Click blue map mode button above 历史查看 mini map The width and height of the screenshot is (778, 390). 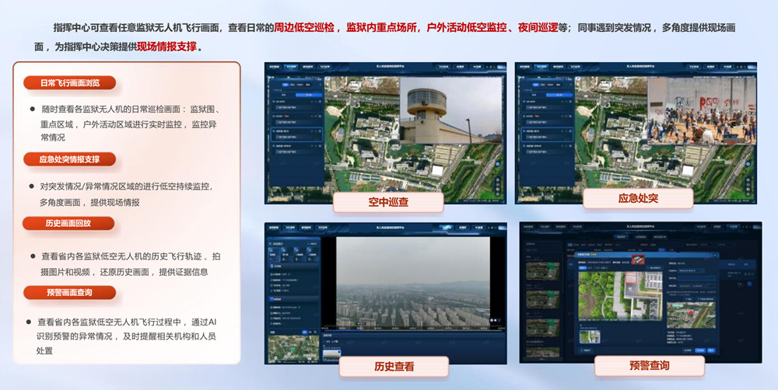tap(305, 333)
